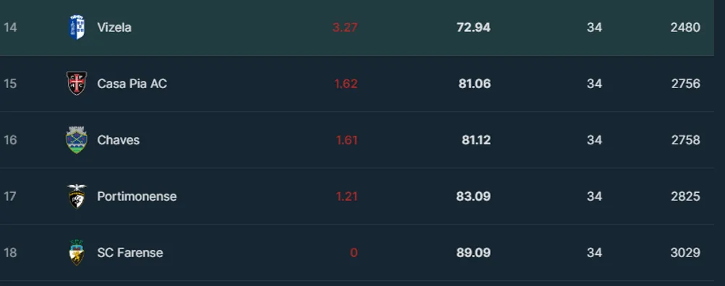Open the Chaves team page
This screenshot has width=725, height=286.
tap(119, 140)
